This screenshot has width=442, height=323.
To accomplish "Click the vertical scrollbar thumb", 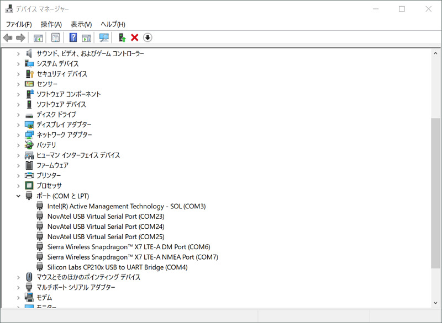I will click(435, 193).
